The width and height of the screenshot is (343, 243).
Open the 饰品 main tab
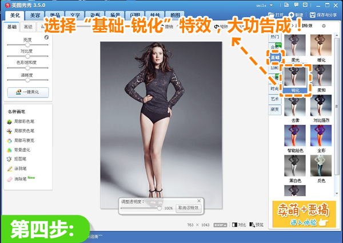(55, 15)
